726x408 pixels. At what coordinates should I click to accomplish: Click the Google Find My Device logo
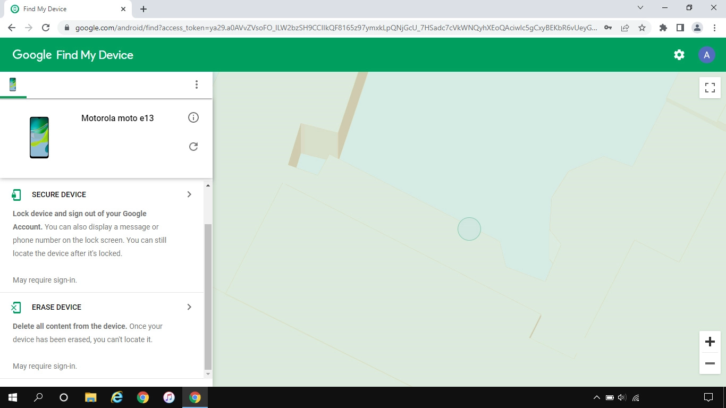(72, 55)
